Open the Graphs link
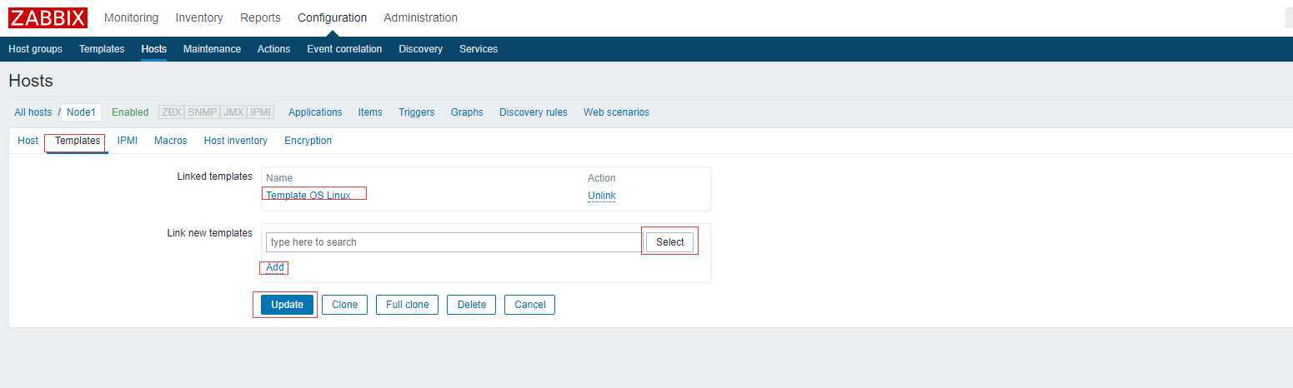 click(x=467, y=112)
